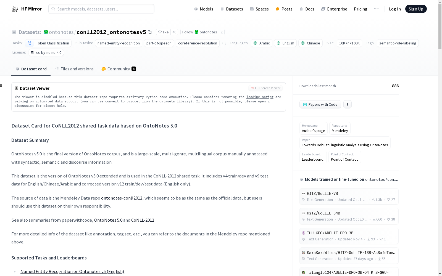The image size is (442, 276).
Task: Select the Arabic language tag
Action: 262,43
